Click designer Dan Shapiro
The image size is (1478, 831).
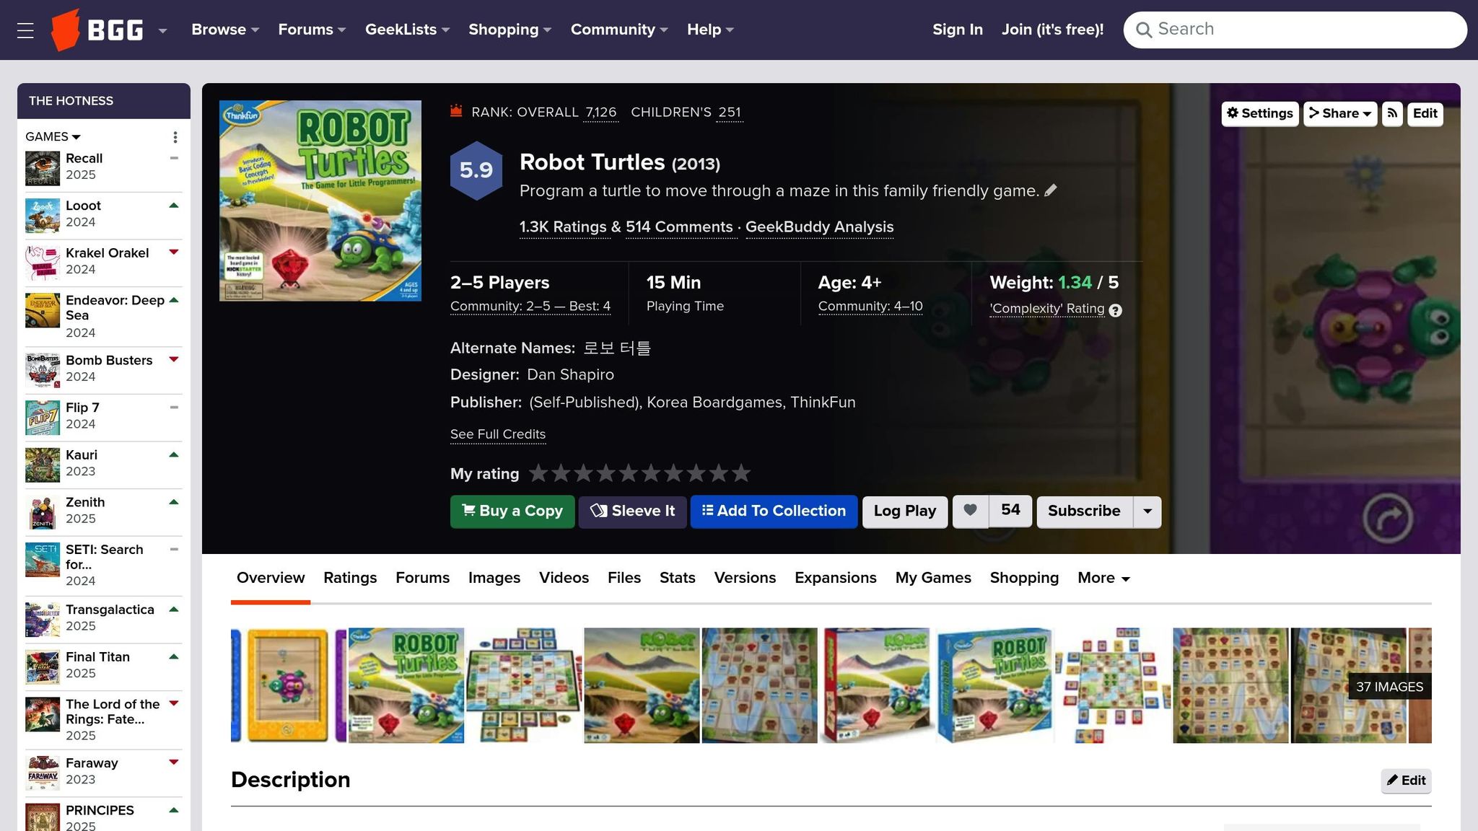point(570,374)
